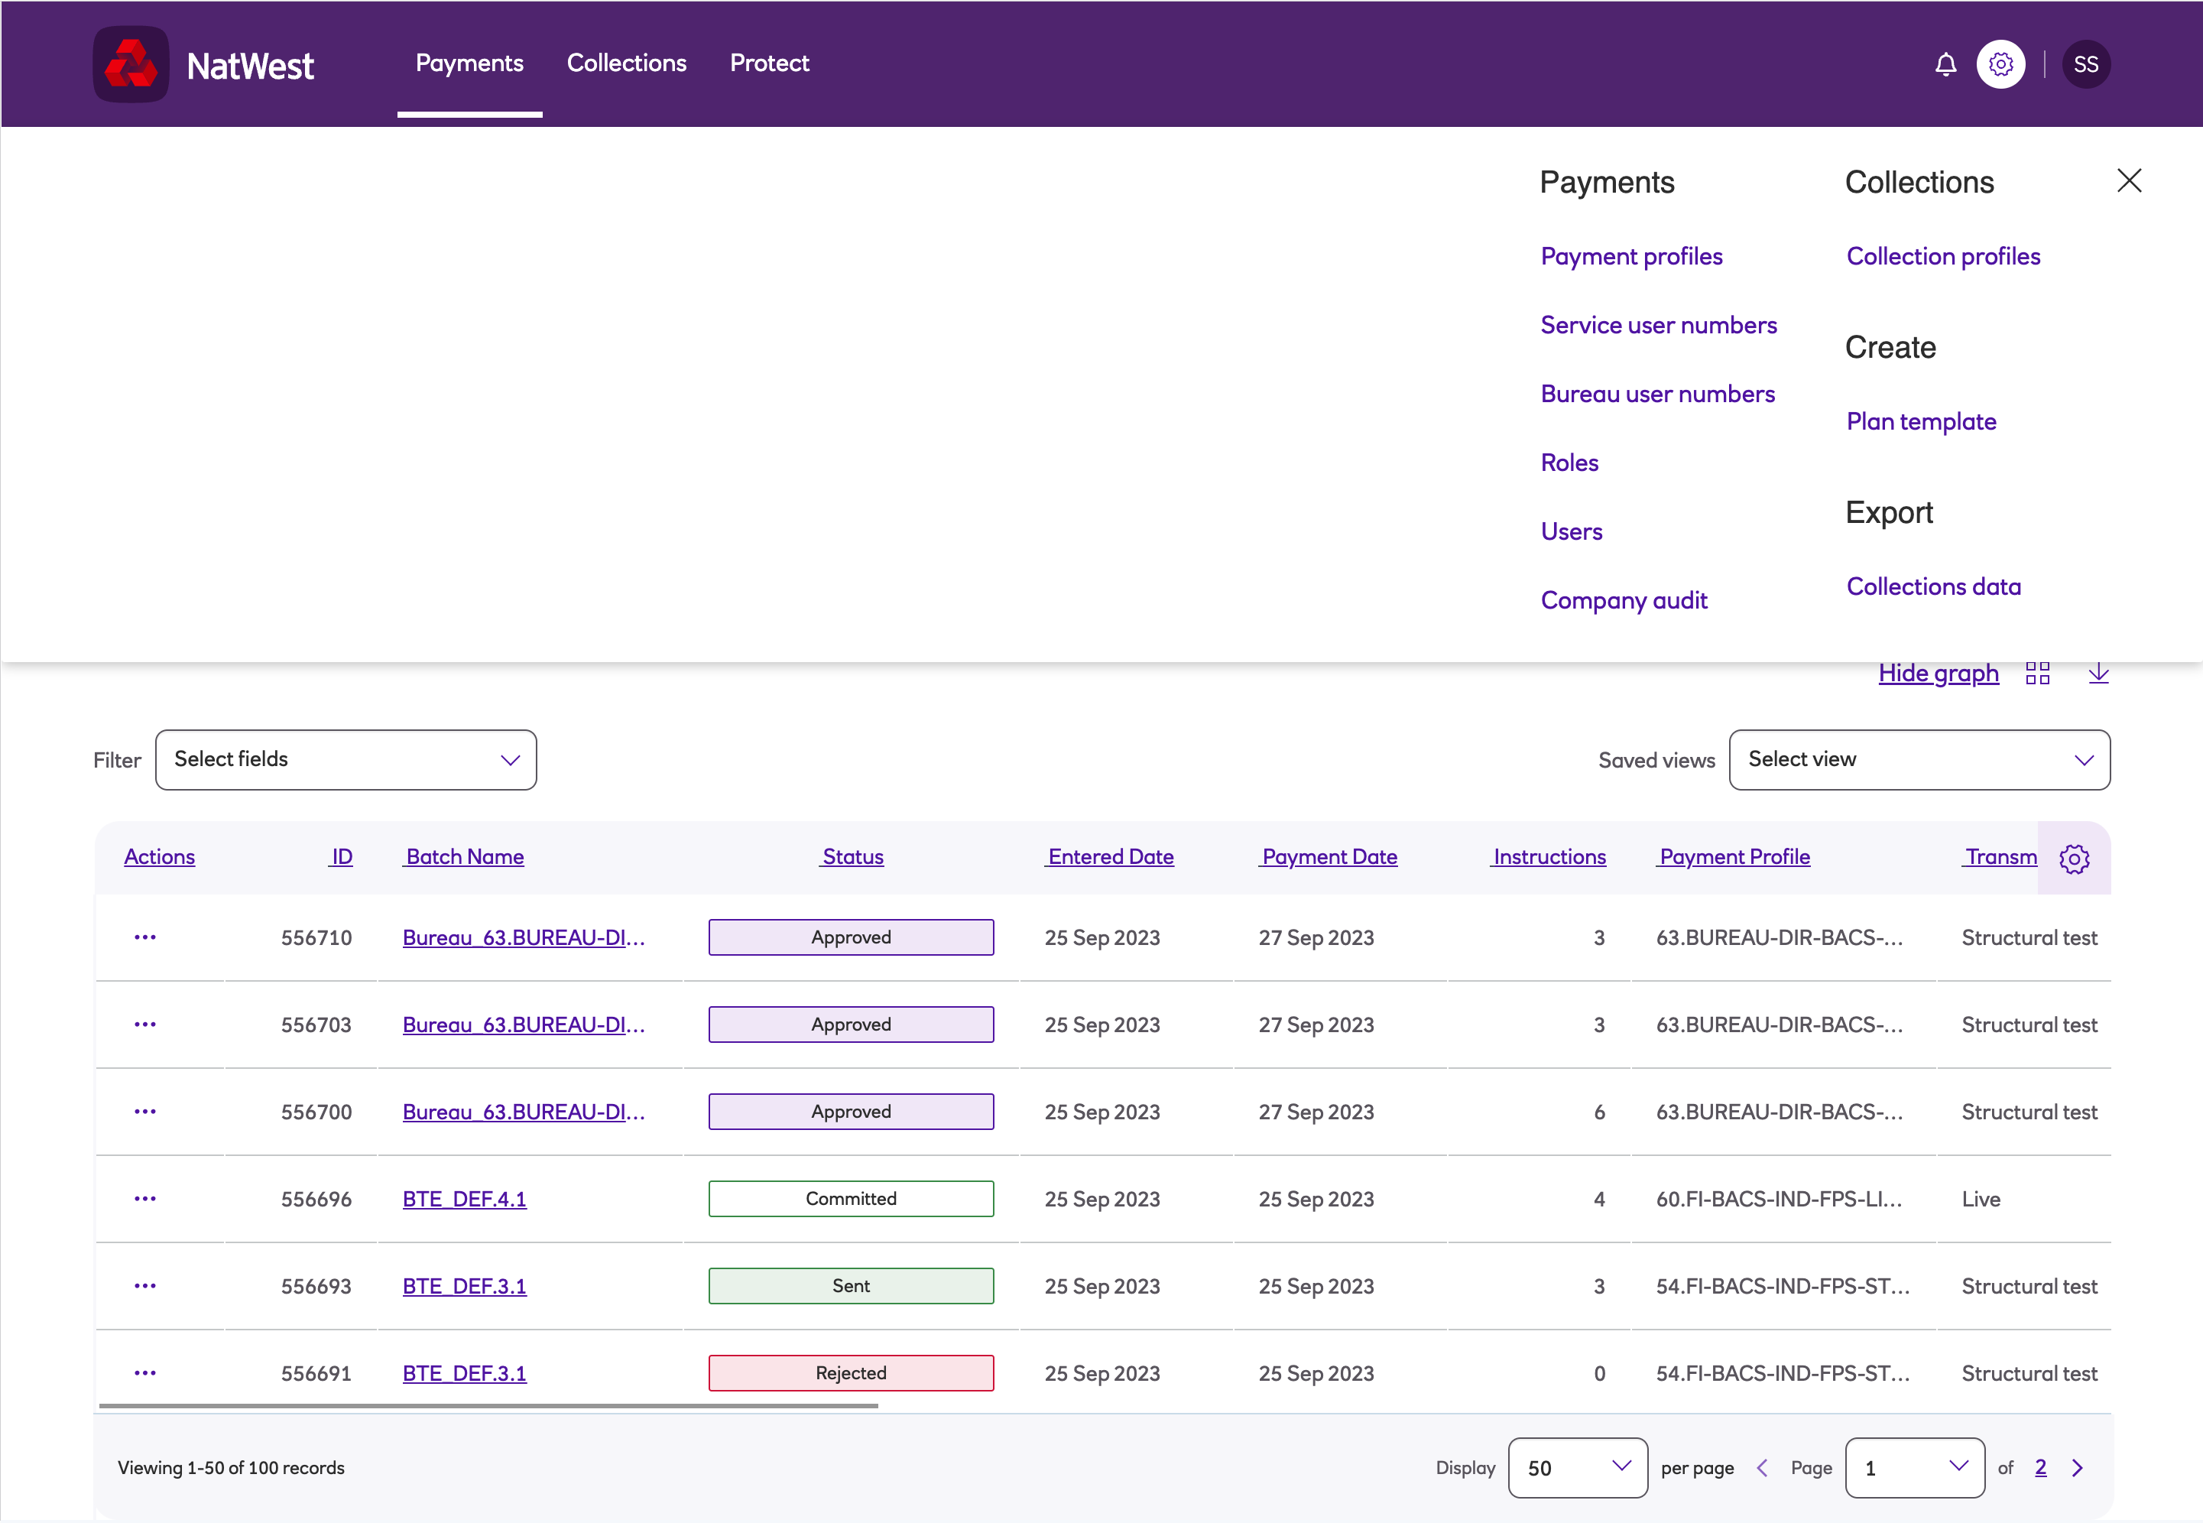Screen dimensions: 2203x1523
Task: Open actions menu for batch 556703
Action: coord(145,1024)
